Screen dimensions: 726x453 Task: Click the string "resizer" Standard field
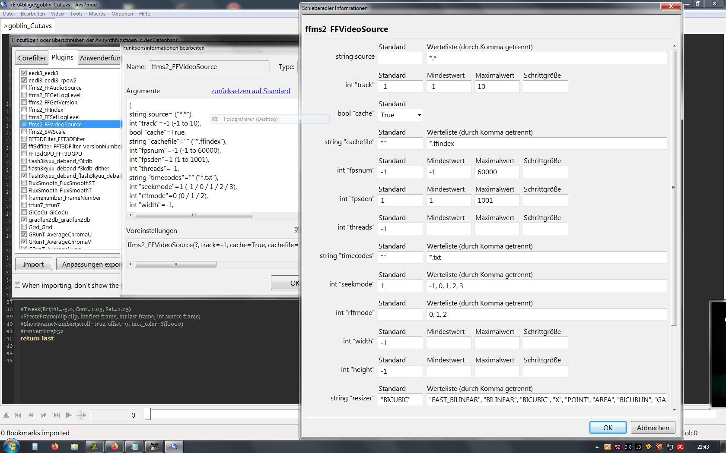[400, 400]
